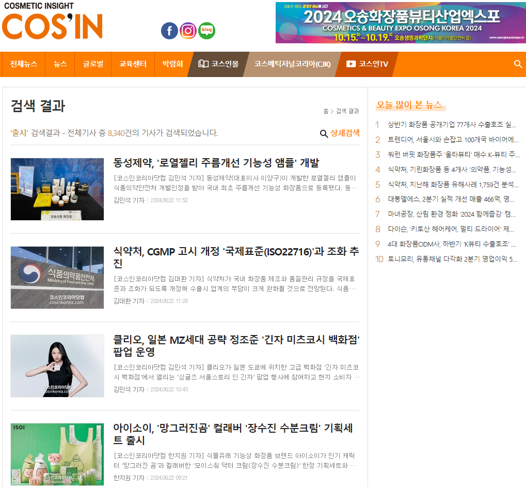Open ranked news item 마녀공장 산림 환경 정화
Screen dimensions: 526x487
tap(452, 214)
